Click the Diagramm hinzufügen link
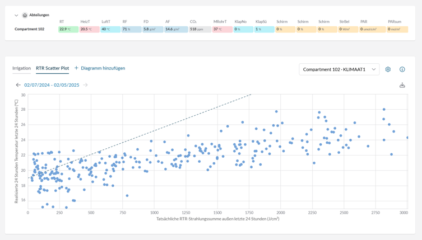 click(x=103, y=68)
